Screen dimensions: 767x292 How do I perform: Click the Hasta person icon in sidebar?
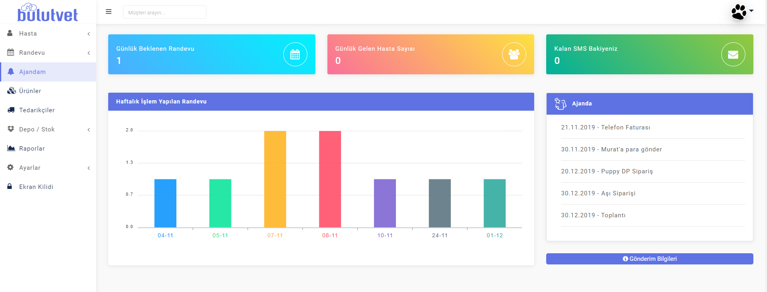pos(10,33)
